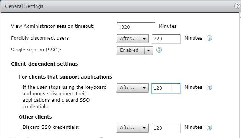241x138 pixels.
Task: Open help from the General Settings title bar
Action: [x=237, y=6]
